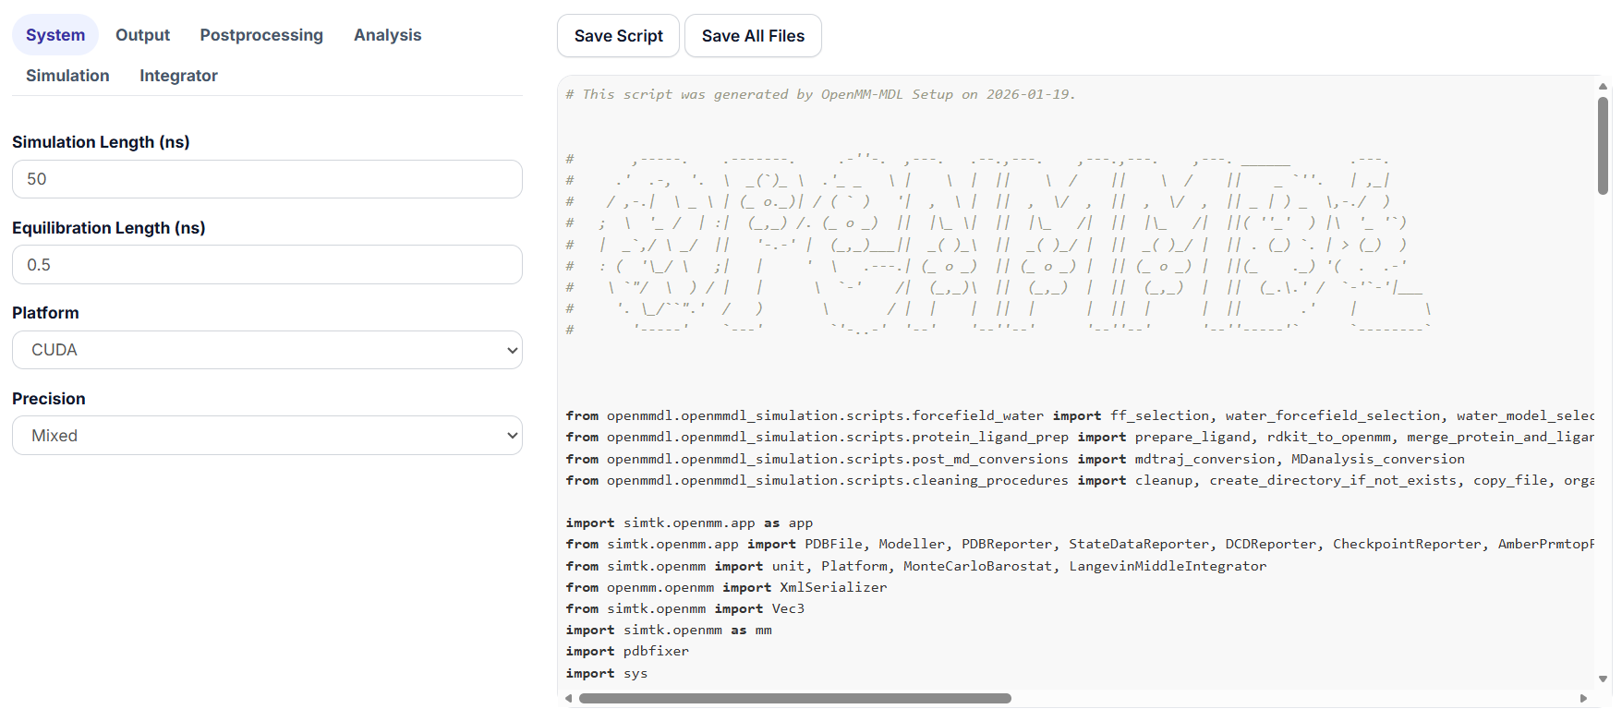Image resolution: width=1622 pixels, height=721 pixels.
Task: Focus the Equilibration Length (ns) field
Action: pyautogui.click(x=267, y=265)
